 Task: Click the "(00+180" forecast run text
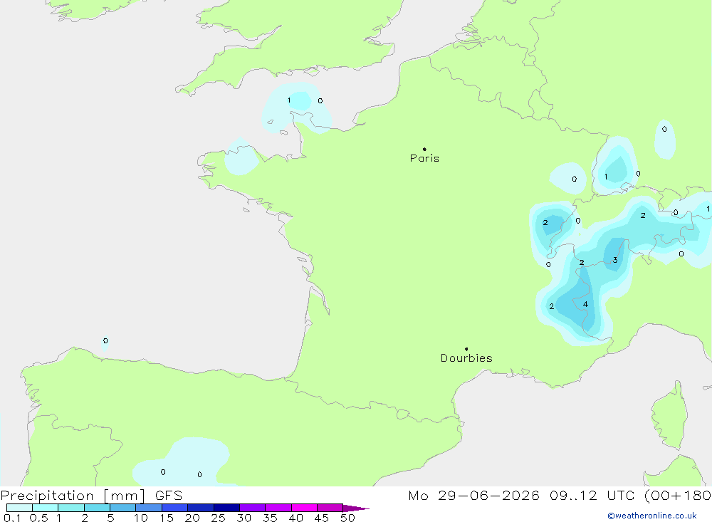point(678,496)
